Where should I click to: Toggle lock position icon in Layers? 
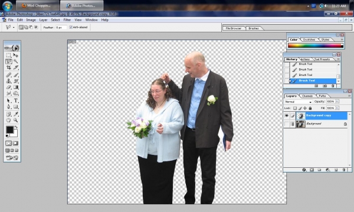click(305, 108)
